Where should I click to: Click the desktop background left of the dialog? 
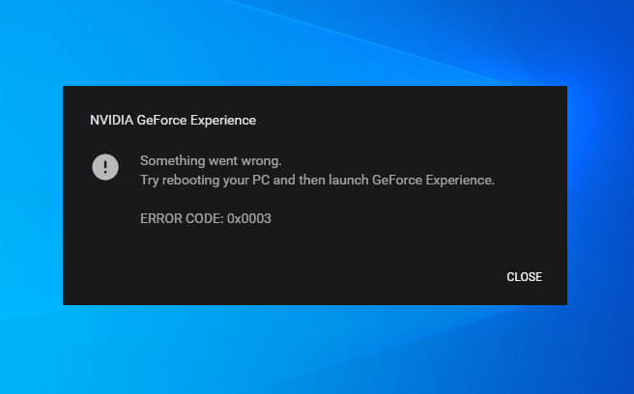[31, 193]
